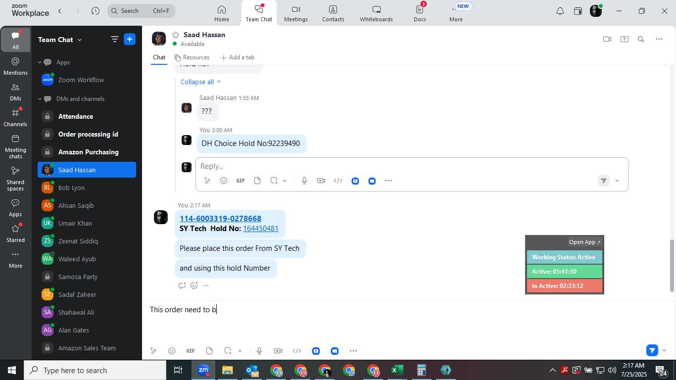This screenshot has width=676, height=380.
Task: Send the typed message
Action: click(x=652, y=350)
